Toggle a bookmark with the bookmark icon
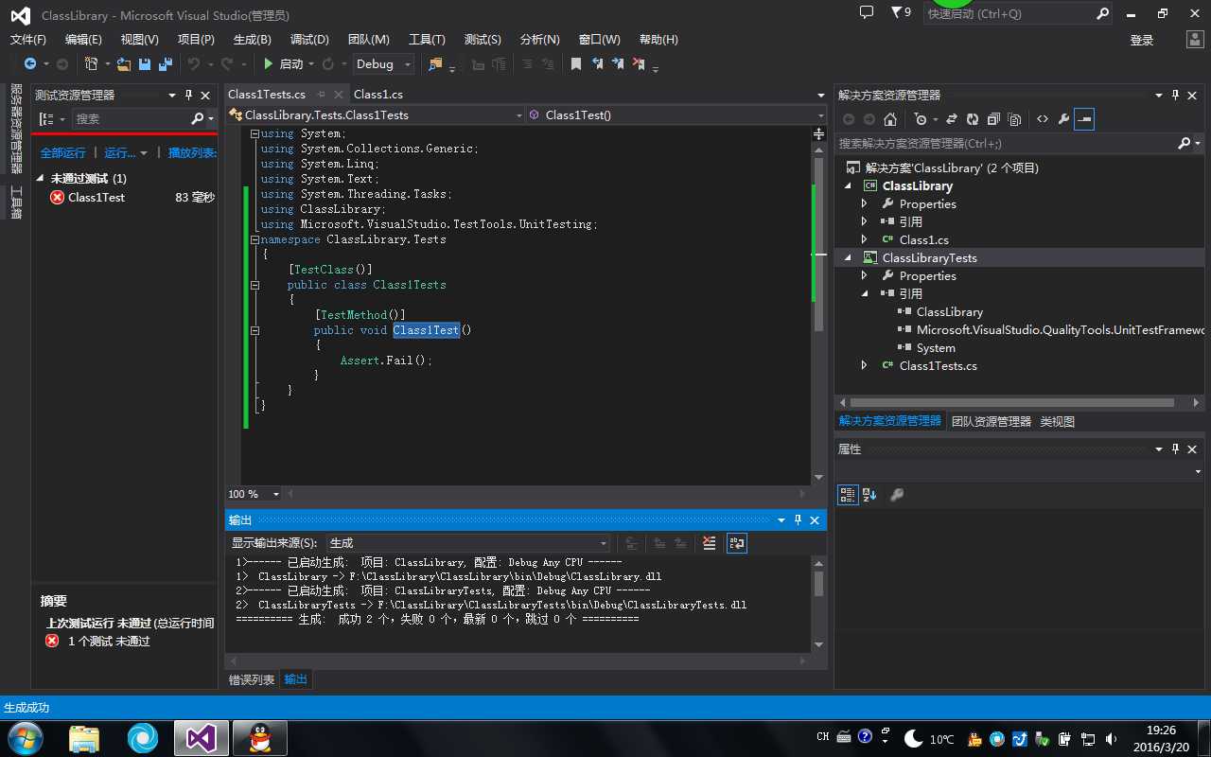 point(576,64)
